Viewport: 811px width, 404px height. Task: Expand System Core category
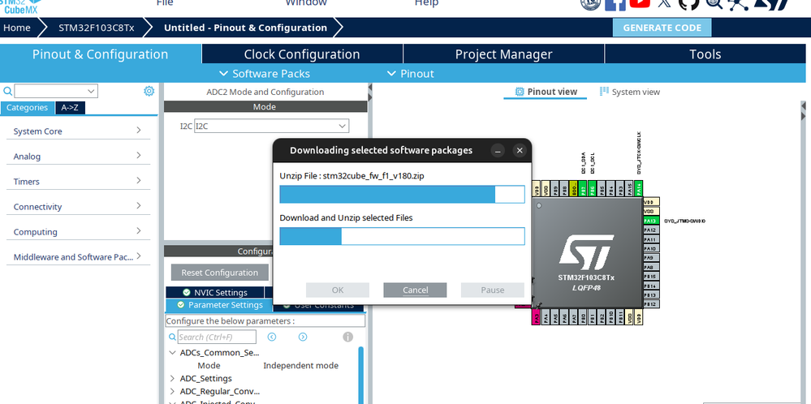(x=78, y=131)
